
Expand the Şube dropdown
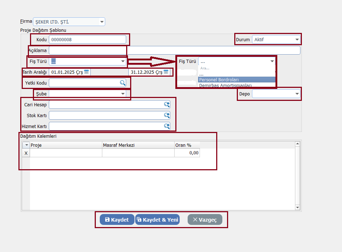[123, 94]
